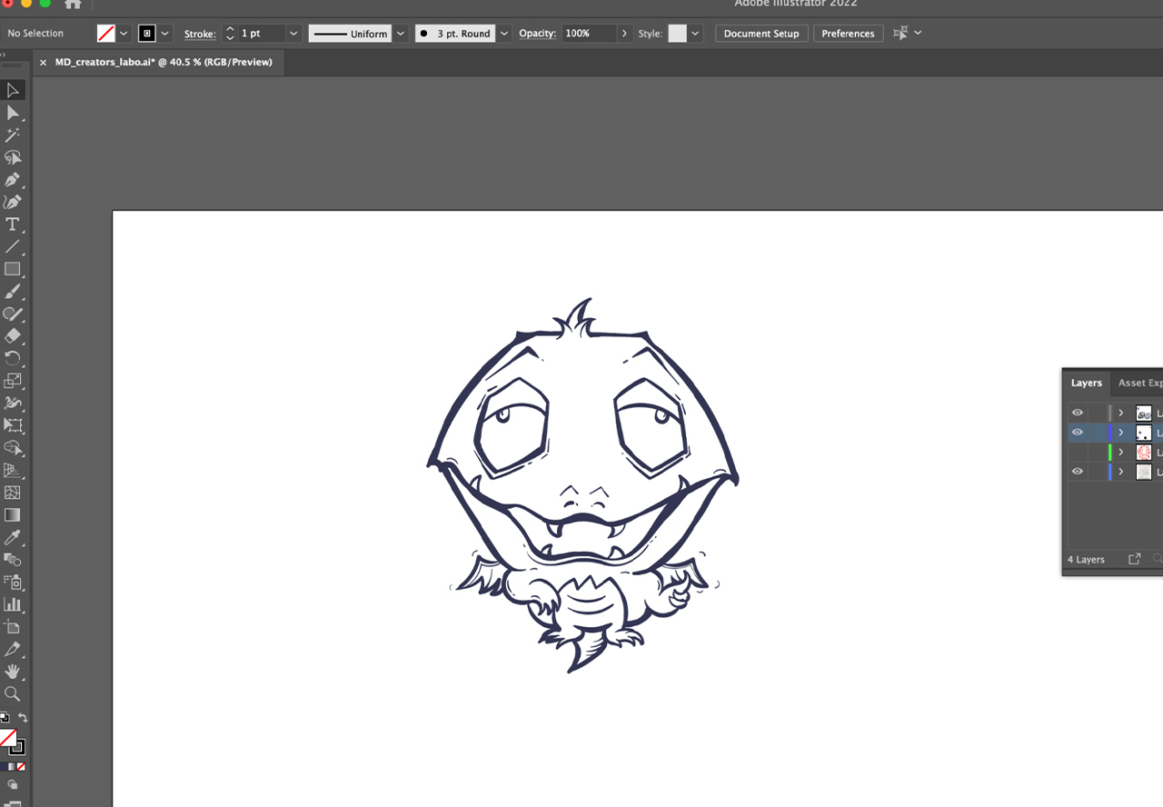Select the Hand tool

[x=13, y=672]
